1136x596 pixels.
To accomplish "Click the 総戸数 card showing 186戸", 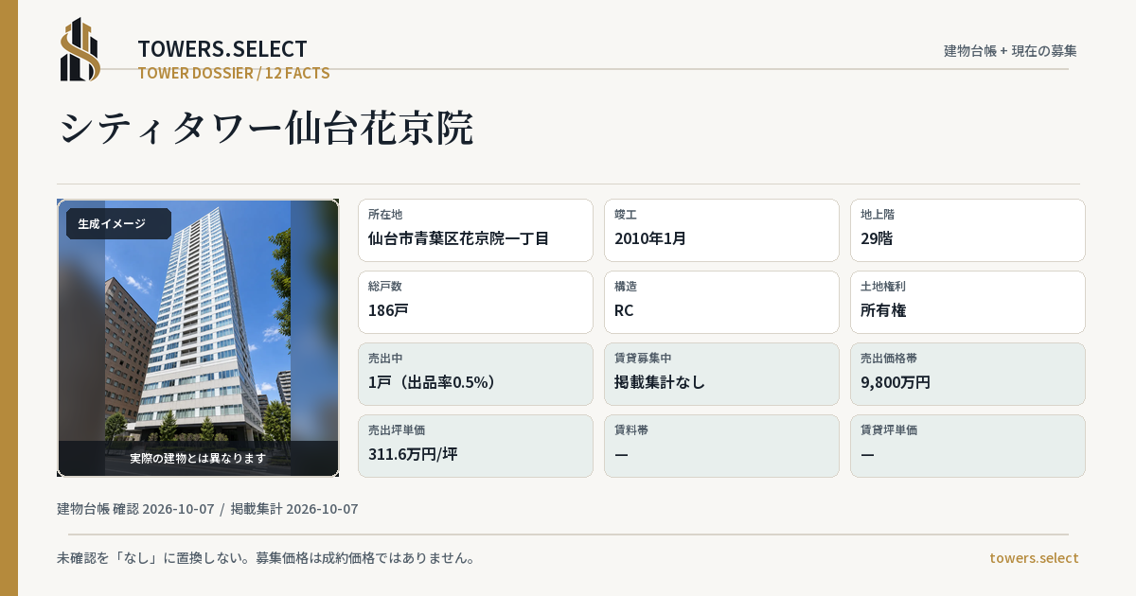I will click(475, 302).
